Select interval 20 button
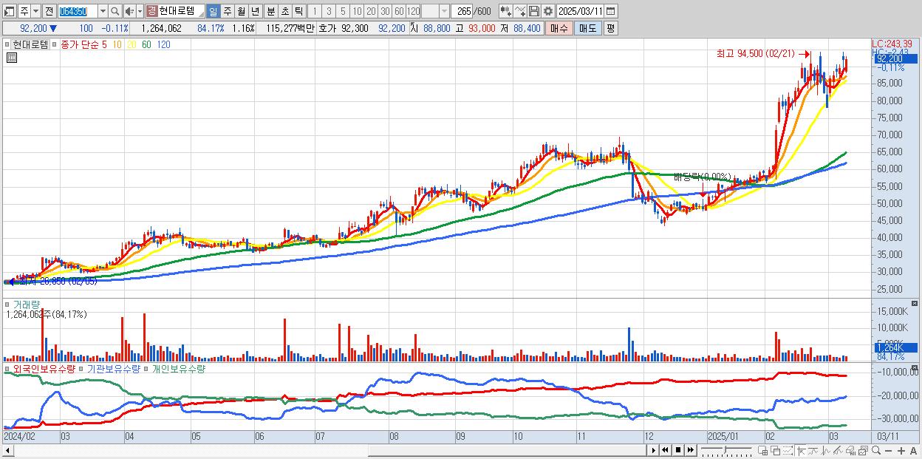This screenshot has width=922, height=459. (371, 11)
